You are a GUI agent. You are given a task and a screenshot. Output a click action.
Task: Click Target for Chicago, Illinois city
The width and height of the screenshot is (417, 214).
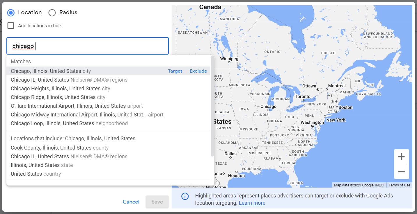tap(175, 71)
